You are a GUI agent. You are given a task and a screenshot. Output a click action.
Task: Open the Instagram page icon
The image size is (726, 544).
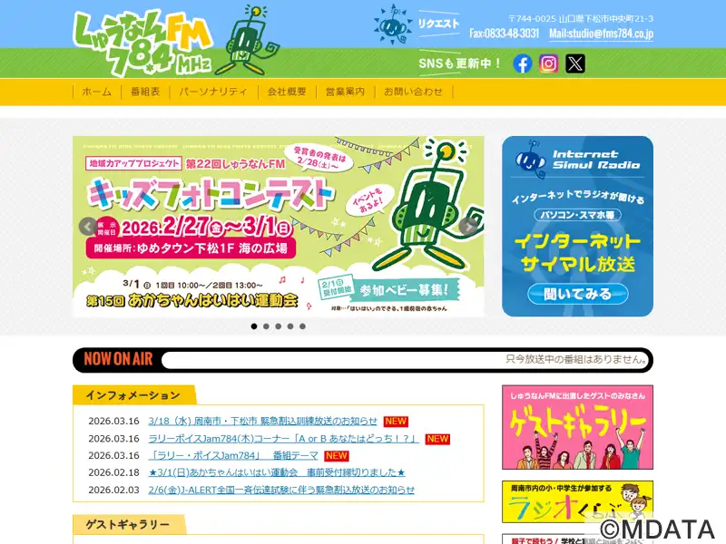[x=549, y=63]
